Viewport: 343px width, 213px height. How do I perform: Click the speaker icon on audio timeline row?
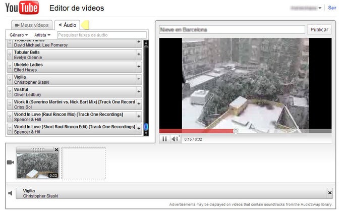pyautogui.click(x=10, y=193)
